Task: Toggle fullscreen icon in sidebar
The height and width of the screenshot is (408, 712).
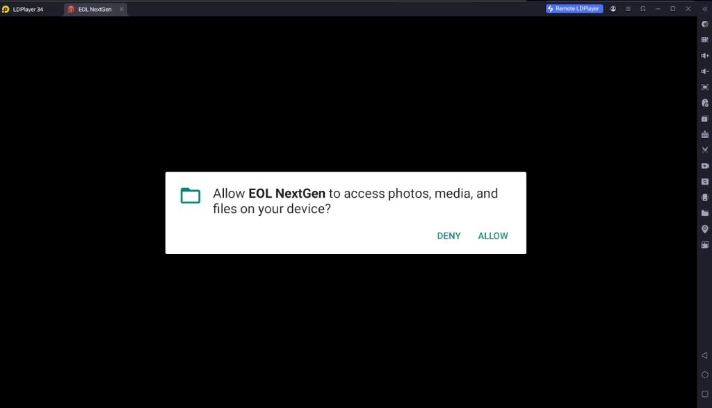Action: 705,87
